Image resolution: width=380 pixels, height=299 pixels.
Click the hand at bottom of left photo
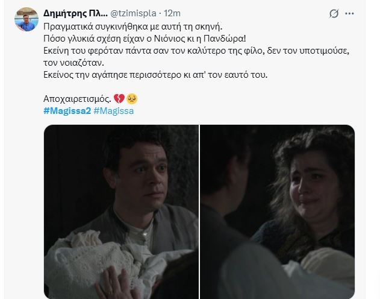tap(116, 284)
